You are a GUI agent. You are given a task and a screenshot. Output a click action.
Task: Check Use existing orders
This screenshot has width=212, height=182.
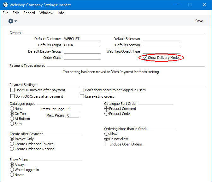tap(82, 96)
